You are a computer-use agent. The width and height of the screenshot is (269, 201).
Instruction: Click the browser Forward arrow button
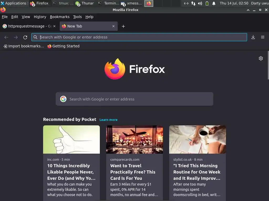(x=16, y=37)
